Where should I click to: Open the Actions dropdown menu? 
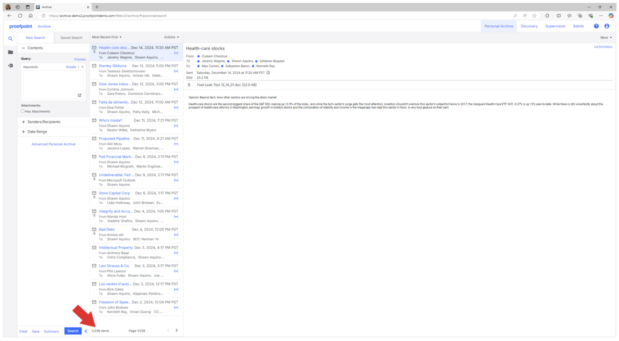coord(171,37)
